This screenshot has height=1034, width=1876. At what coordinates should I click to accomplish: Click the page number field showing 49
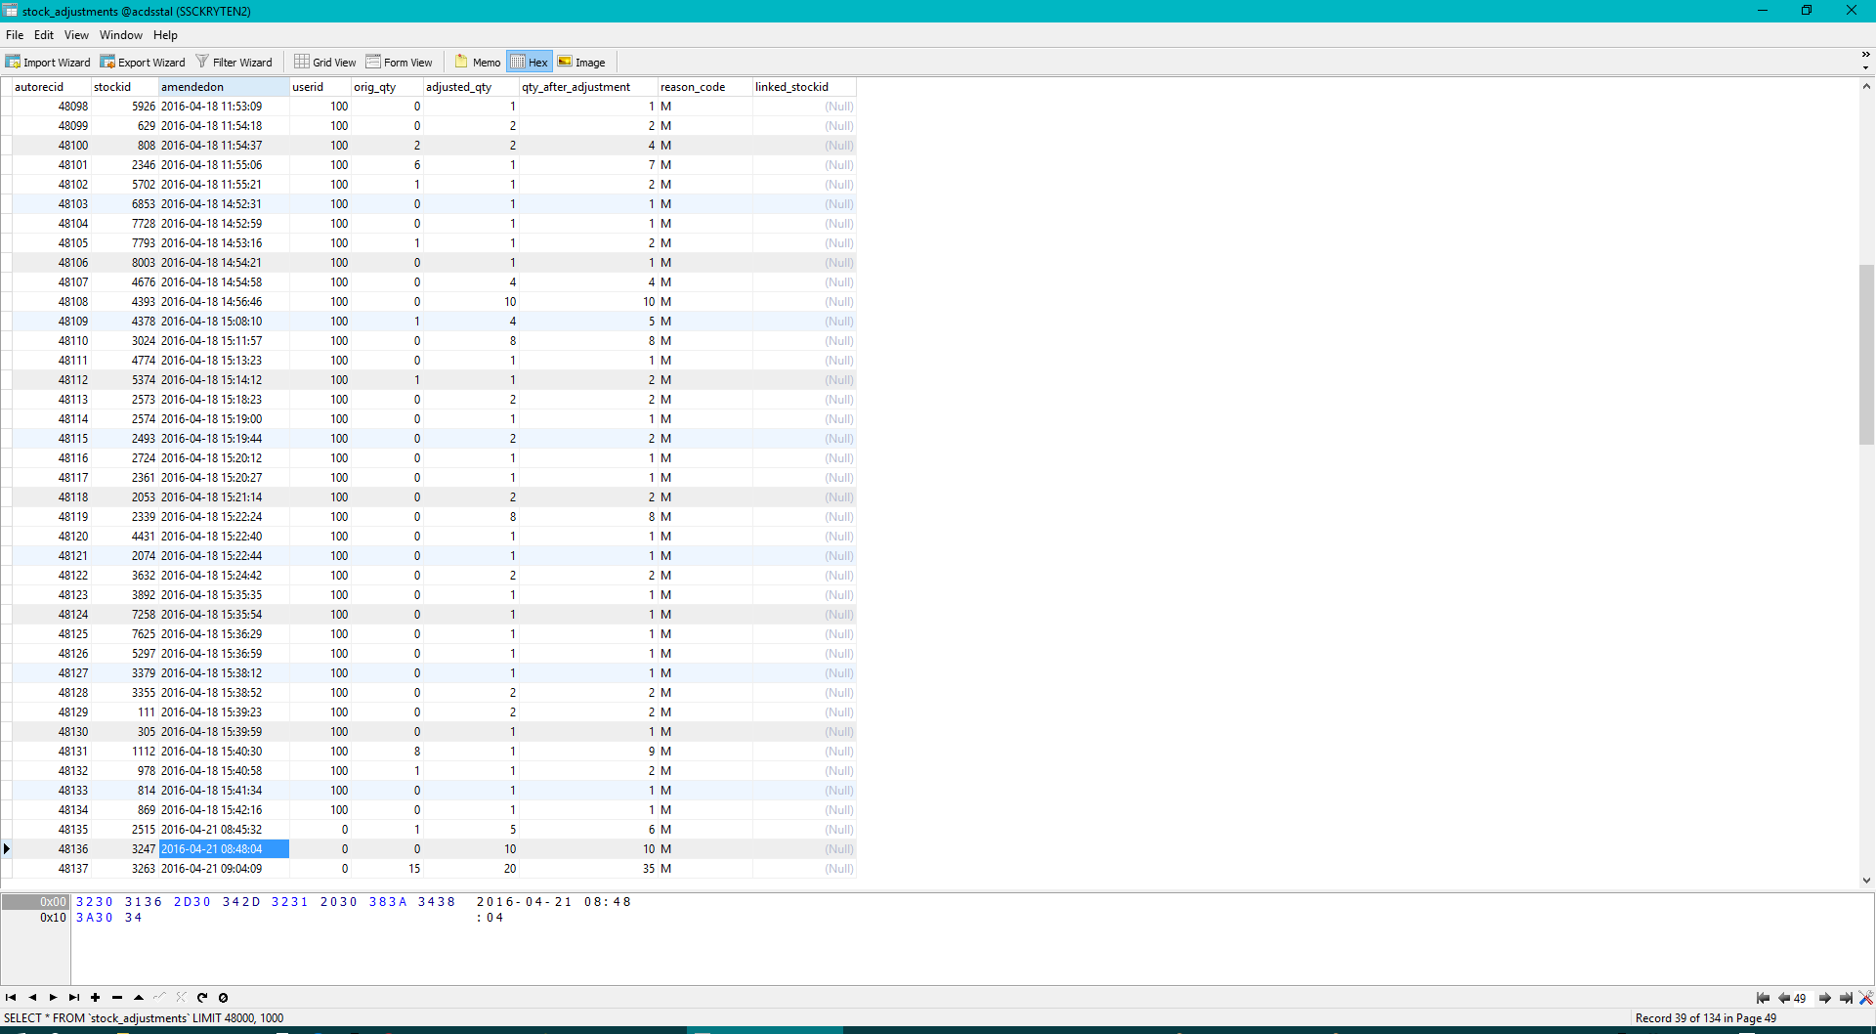pyautogui.click(x=1800, y=999)
